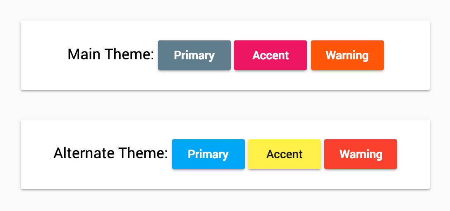Click the "Alternate Theme:" label text
This screenshot has height=211, width=450.
110,153
